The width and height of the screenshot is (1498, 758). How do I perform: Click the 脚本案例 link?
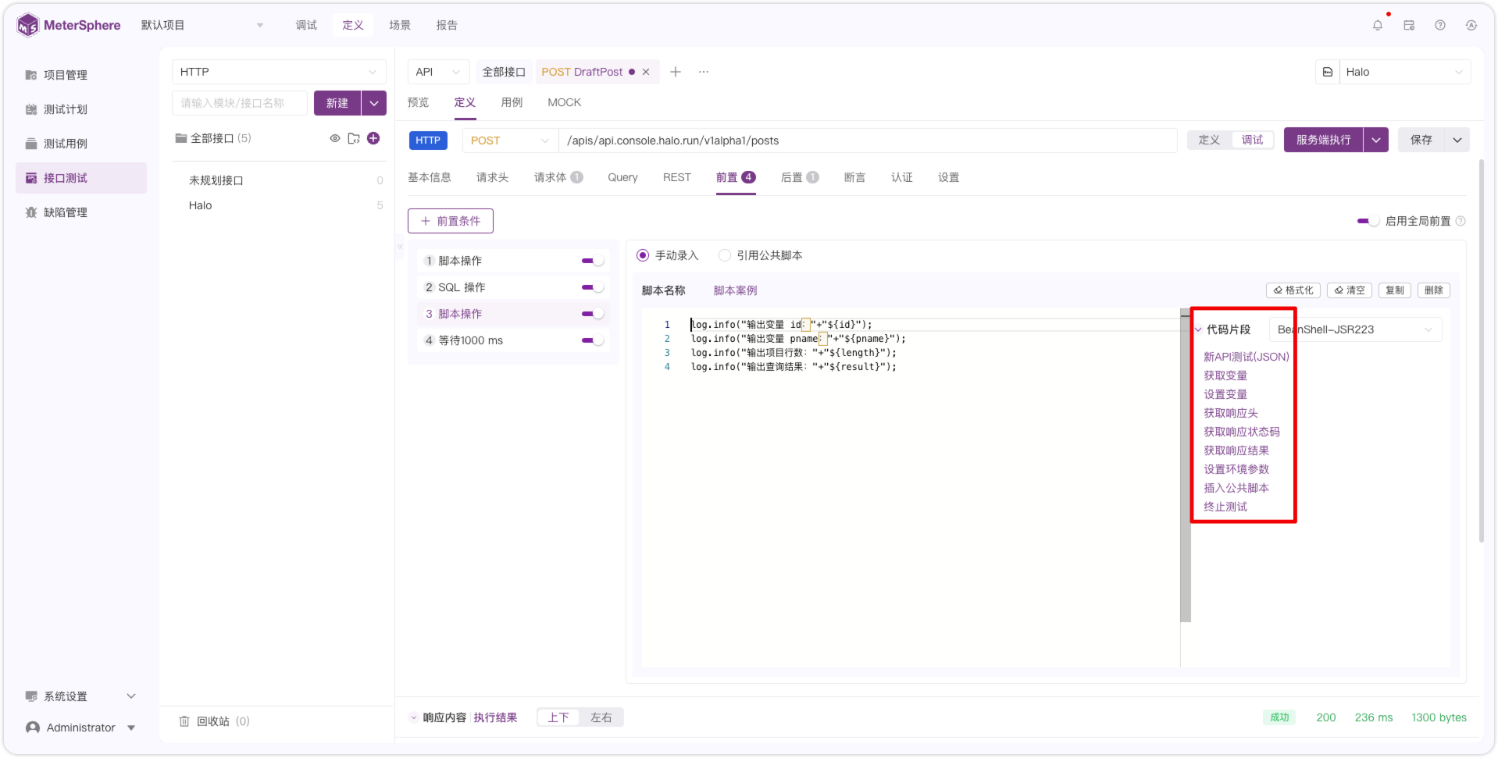point(735,290)
